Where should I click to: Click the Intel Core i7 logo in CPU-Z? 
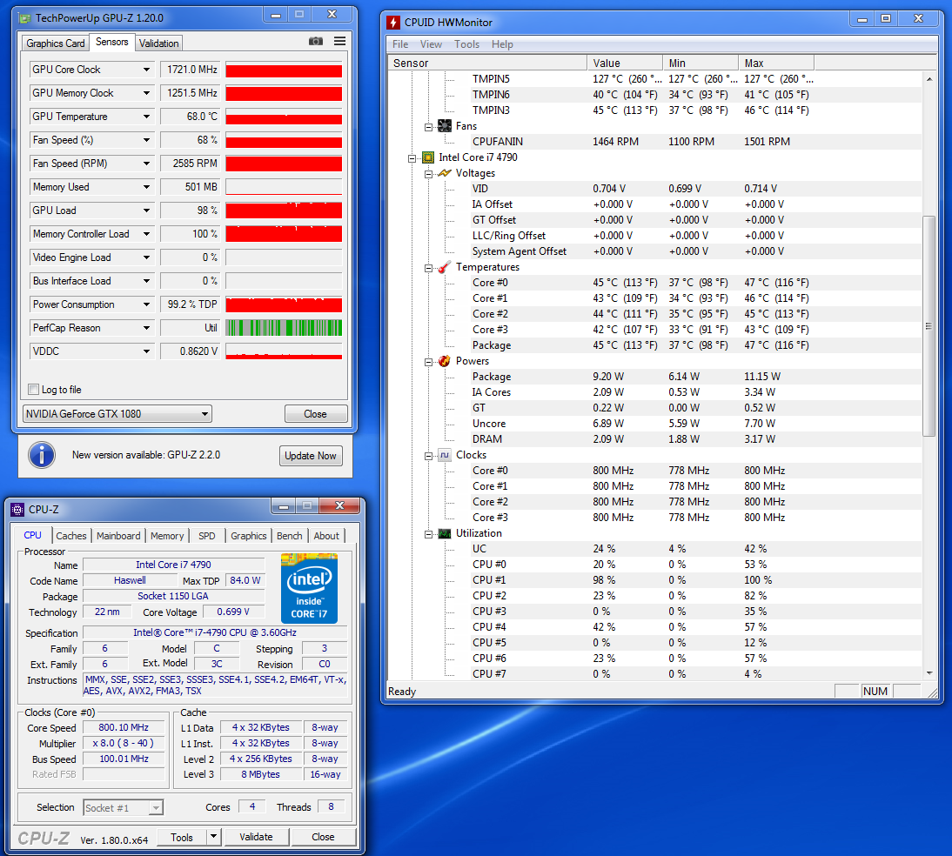(x=309, y=588)
